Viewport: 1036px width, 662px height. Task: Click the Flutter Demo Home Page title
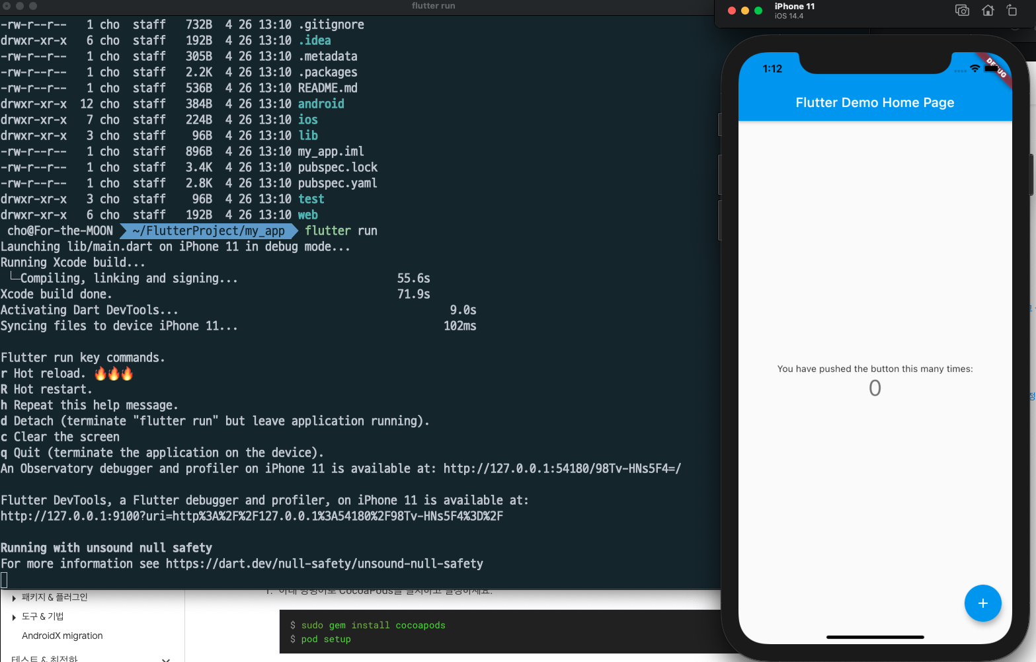coord(875,102)
